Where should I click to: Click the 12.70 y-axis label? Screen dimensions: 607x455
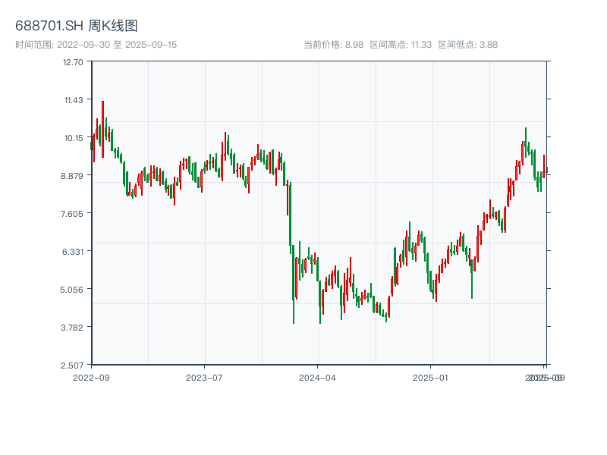click(74, 61)
